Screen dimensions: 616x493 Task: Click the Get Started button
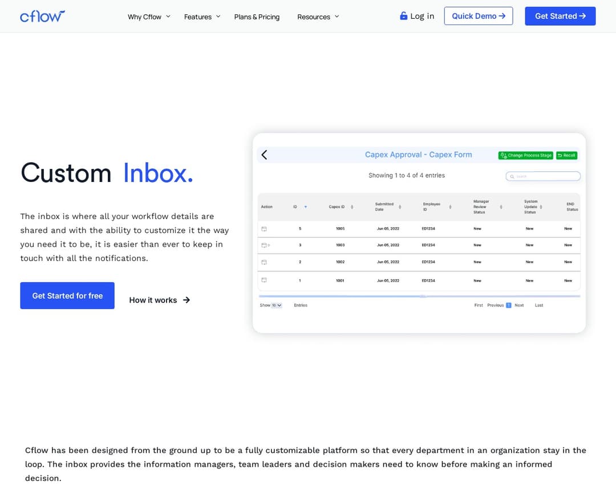(x=560, y=16)
